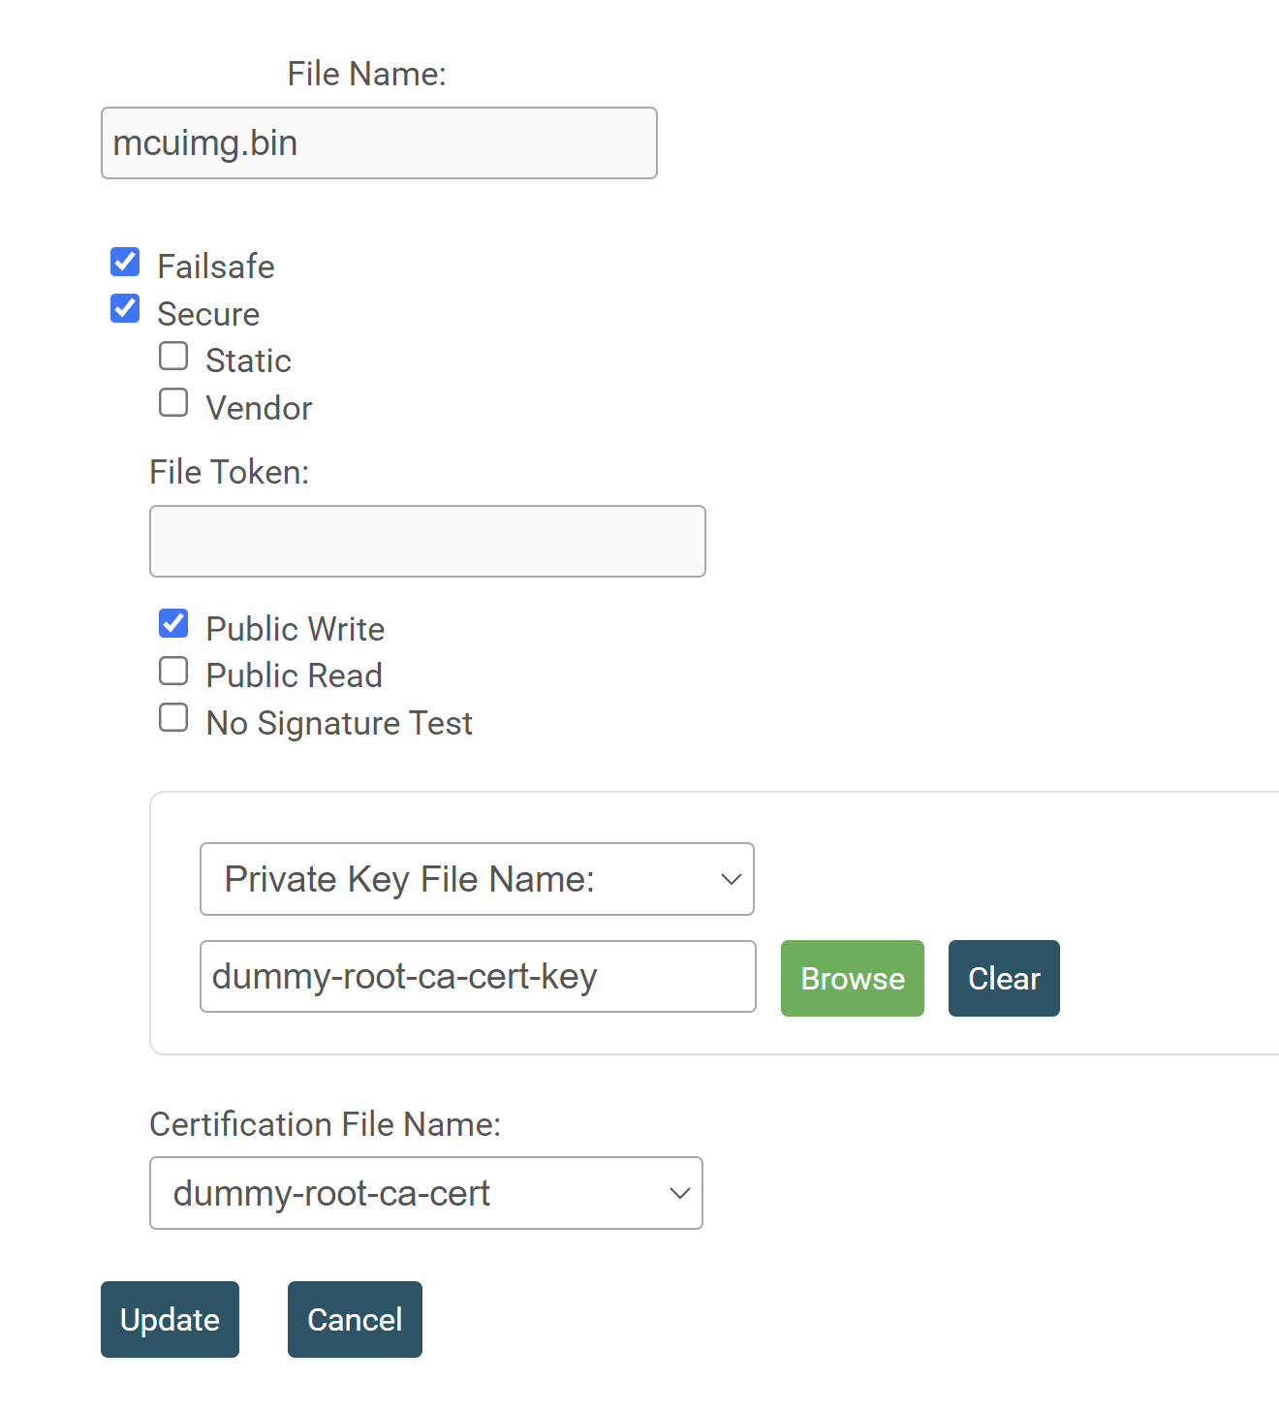Tick the Vendor checkbox
This screenshot has width=1279, height=1413.
(173, 403)
